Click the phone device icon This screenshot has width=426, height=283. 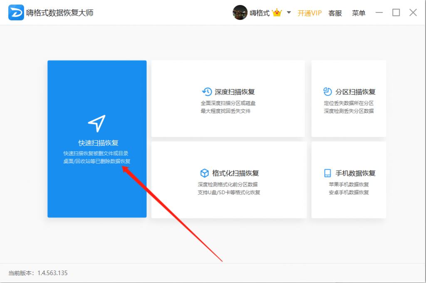tap(328, 173)
